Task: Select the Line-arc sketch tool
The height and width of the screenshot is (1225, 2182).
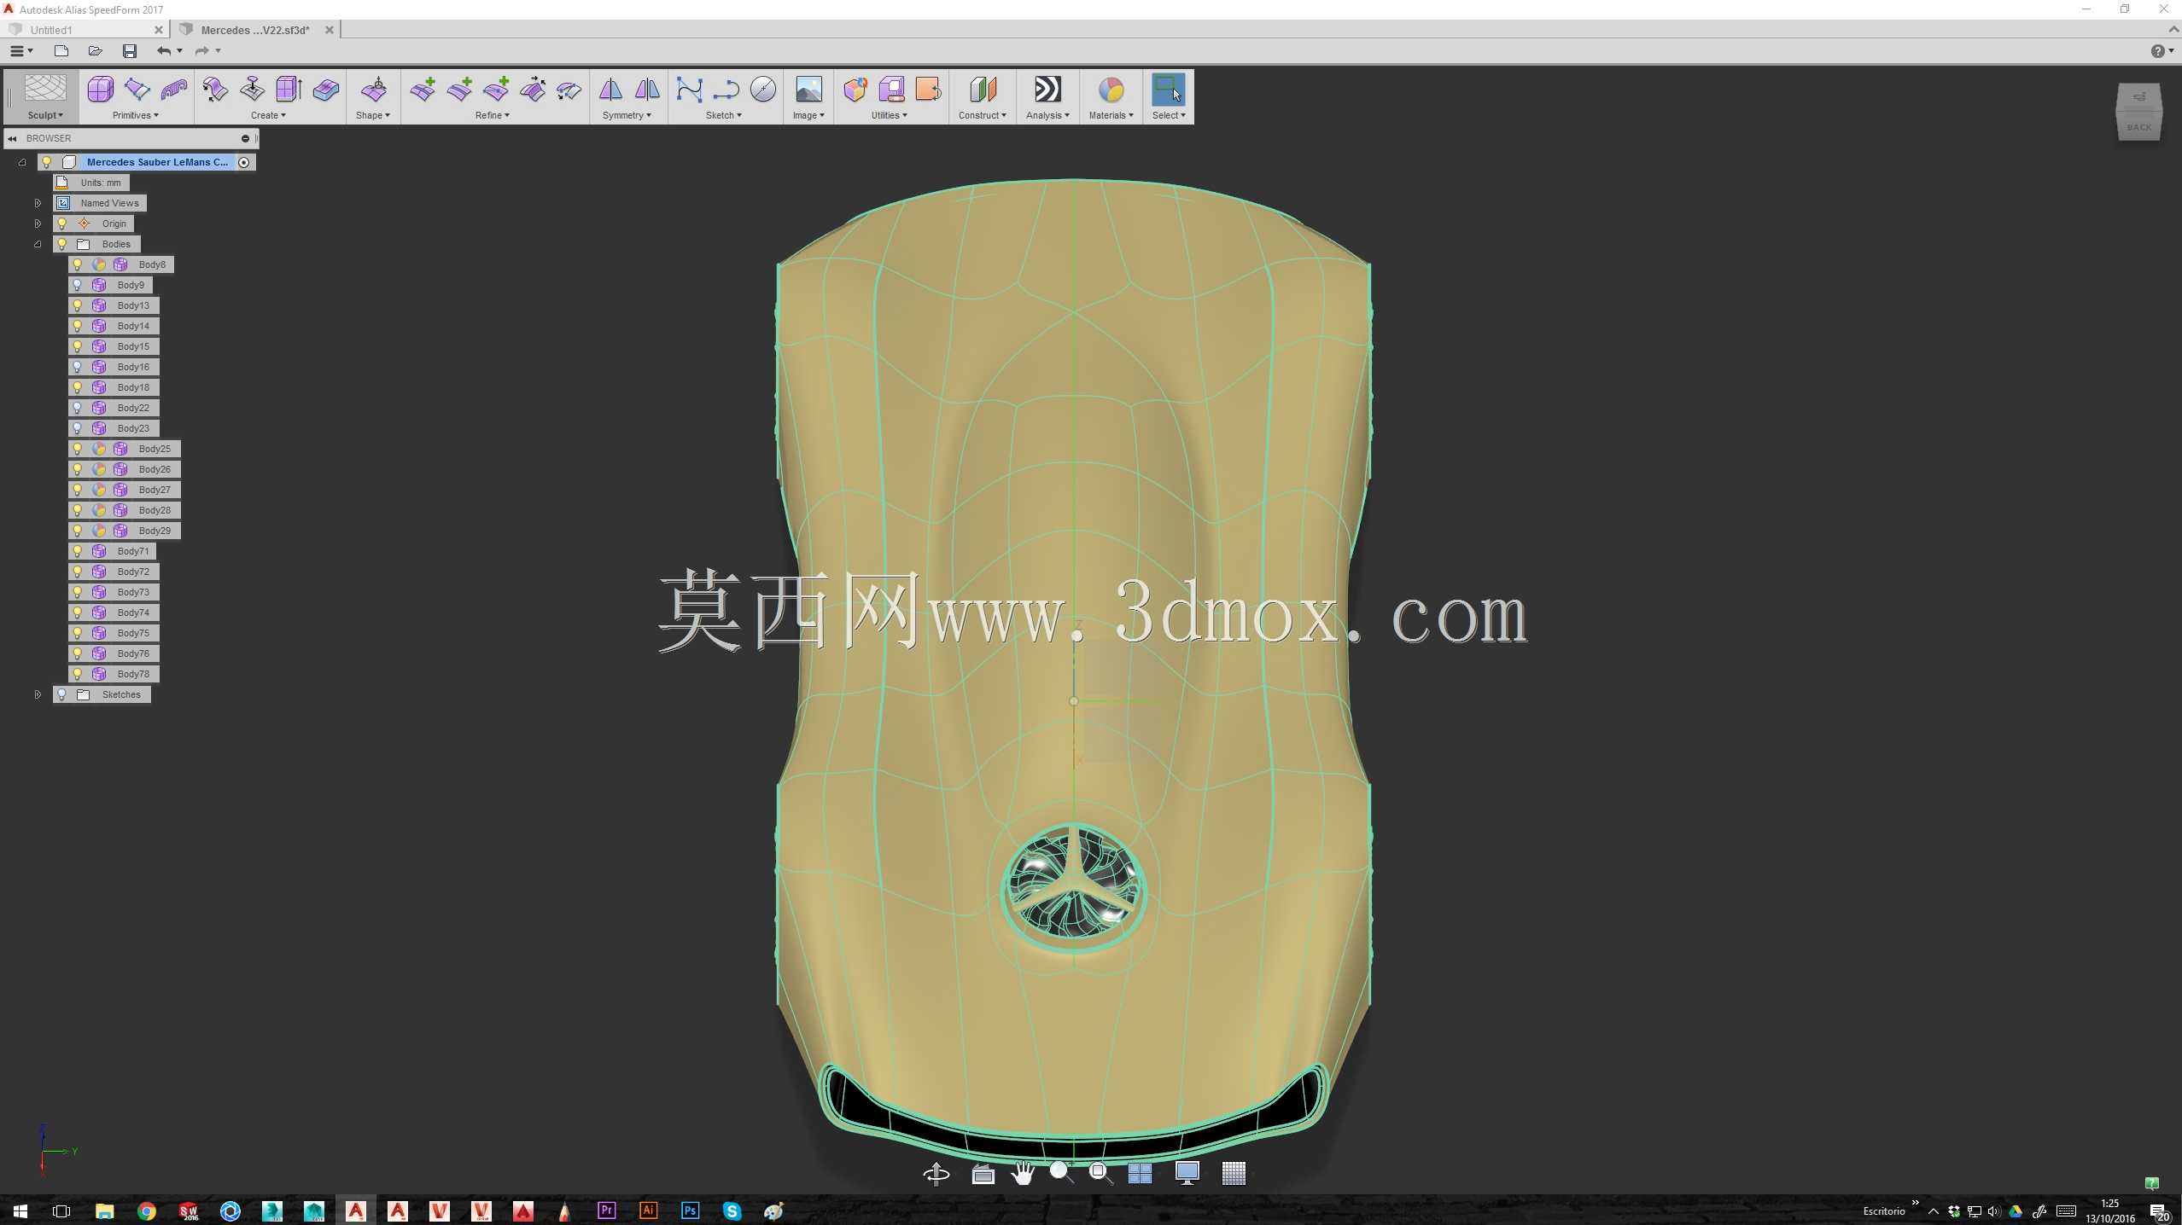Action: click(x=726, y=89)
